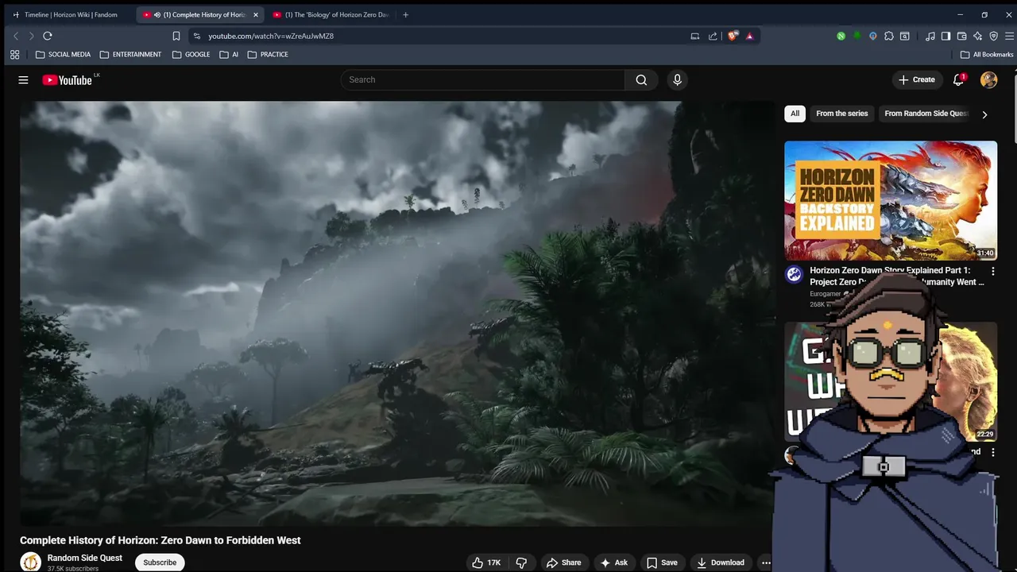Click the Ask button

point(613,562)
